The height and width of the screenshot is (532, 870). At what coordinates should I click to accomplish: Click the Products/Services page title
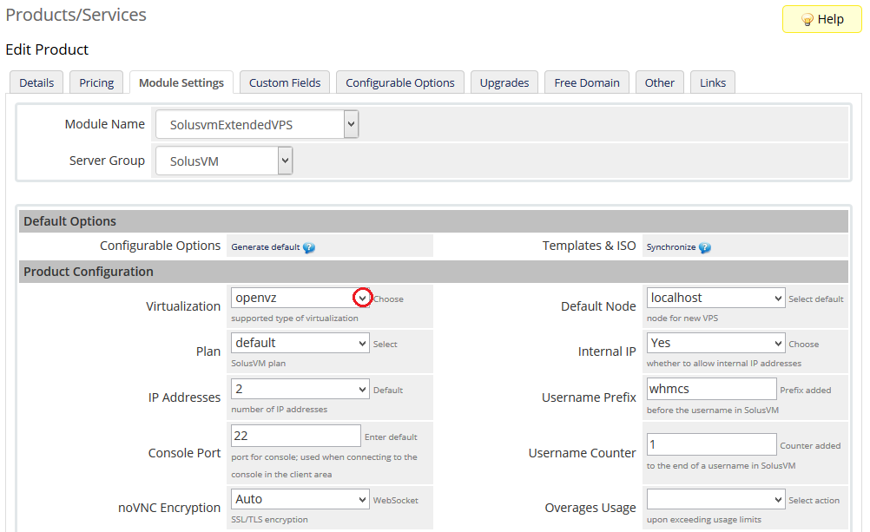click(x=76, y=15)
